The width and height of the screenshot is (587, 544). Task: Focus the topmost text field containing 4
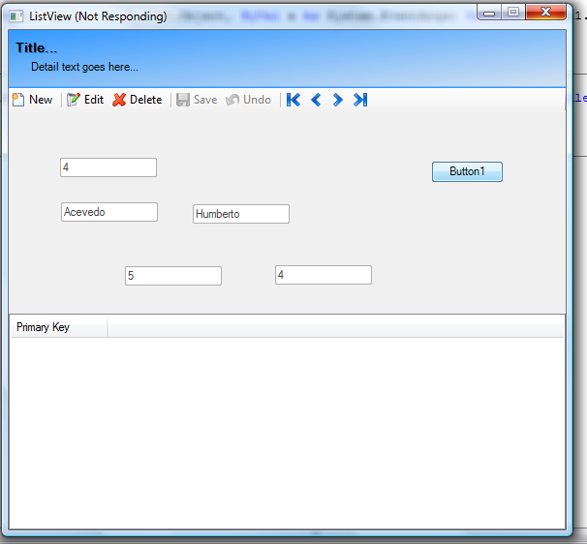108,167
